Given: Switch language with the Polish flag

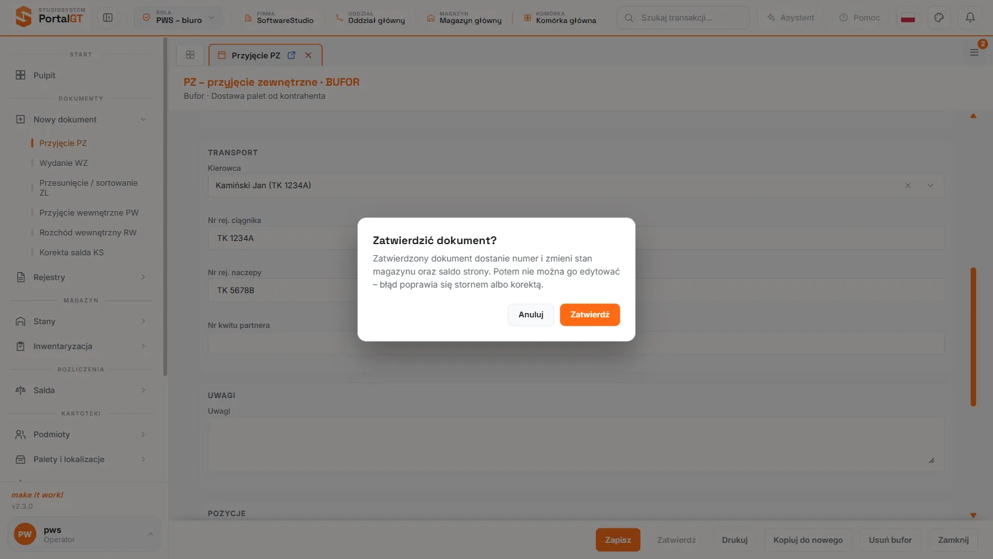Looking at the screenshot, I should point(908,17).
